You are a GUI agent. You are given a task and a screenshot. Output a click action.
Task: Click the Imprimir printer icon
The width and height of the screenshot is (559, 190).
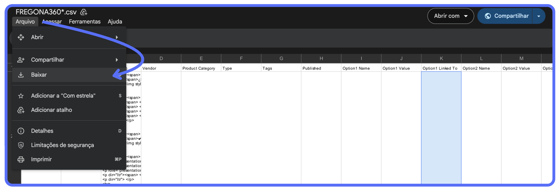[x=21, y=159]
